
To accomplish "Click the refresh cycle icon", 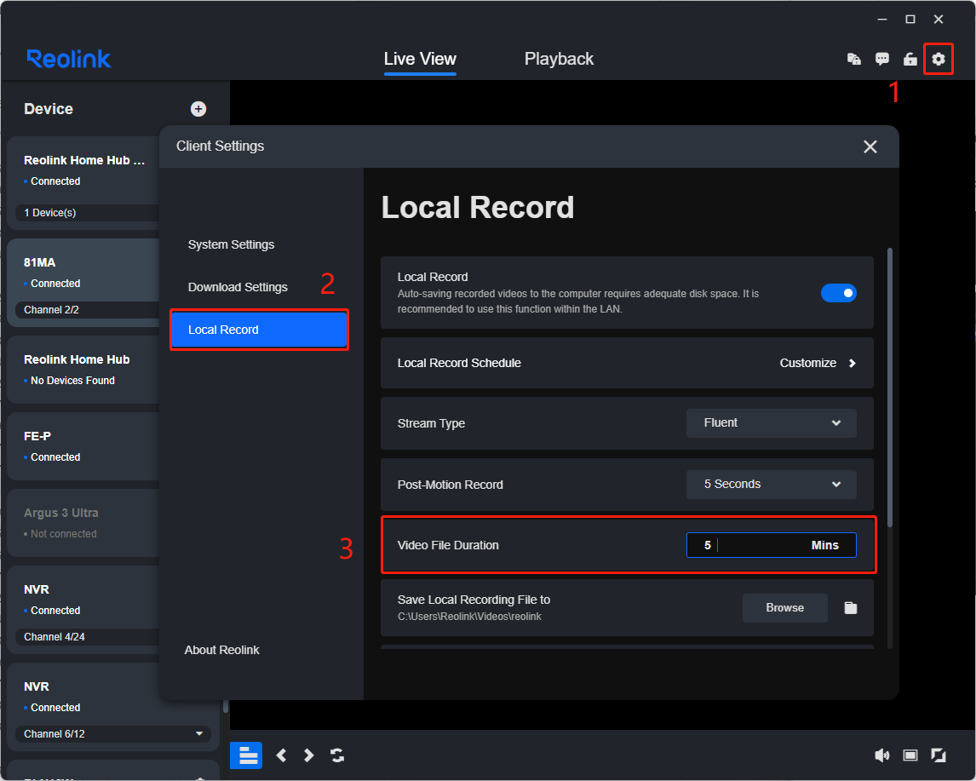I will (x=337, y=755).
